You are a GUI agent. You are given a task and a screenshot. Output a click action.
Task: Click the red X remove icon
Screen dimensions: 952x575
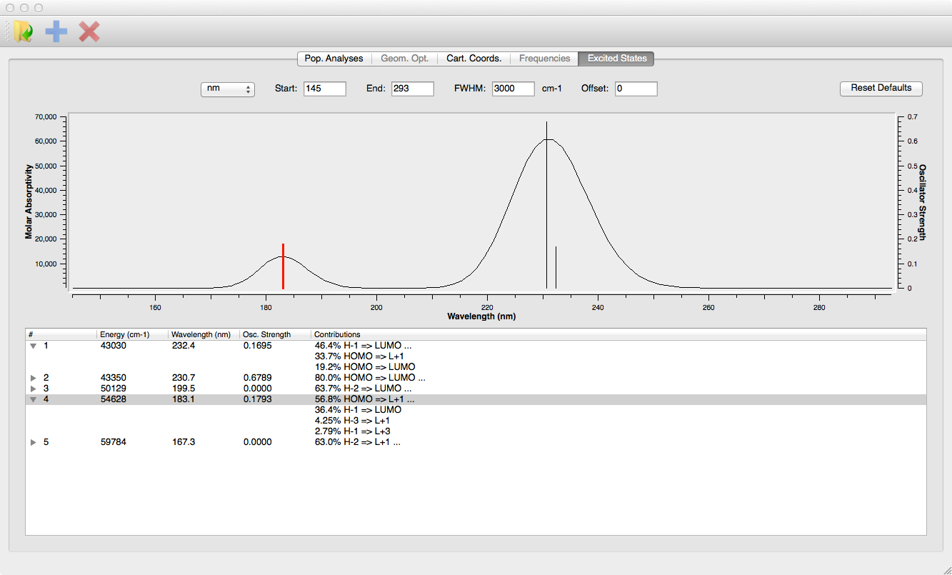click(x=89, y=31)
